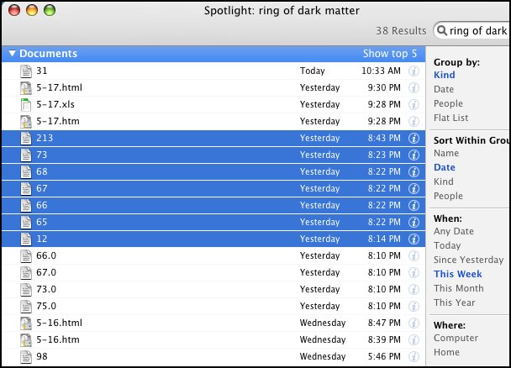Show info for file 75.0

(x=414, y=306)
